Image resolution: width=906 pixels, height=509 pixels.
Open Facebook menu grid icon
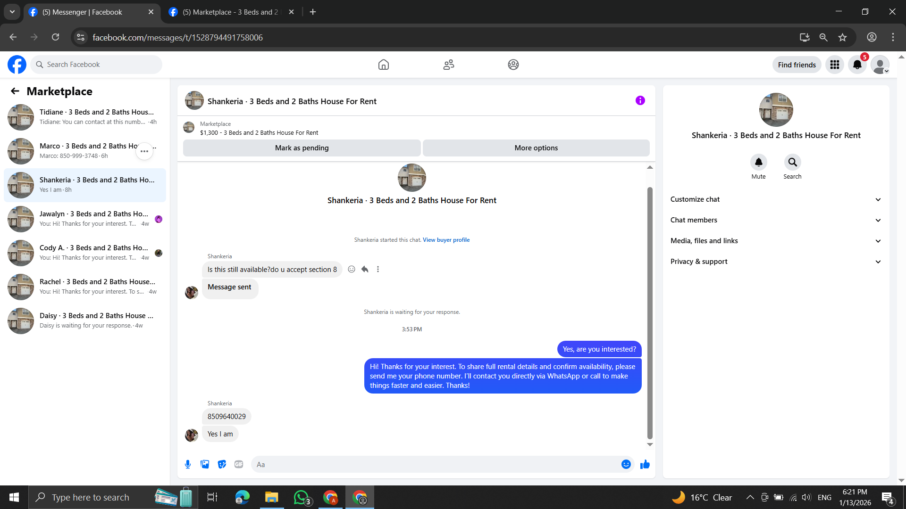click(834, 65)
